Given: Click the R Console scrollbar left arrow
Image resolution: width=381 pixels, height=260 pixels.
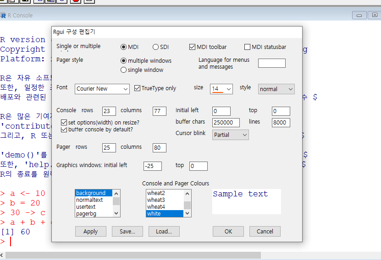Looking at the screenshot, I should [x=2, y=255].
